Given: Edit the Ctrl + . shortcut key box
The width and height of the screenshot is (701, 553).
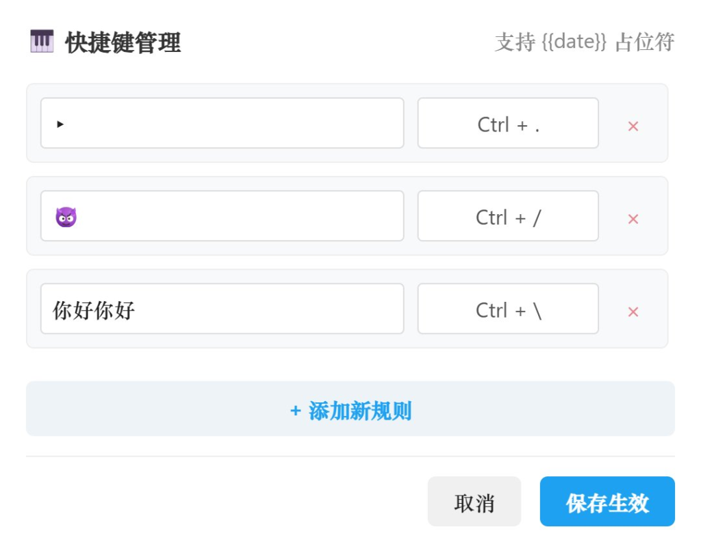Looking at the screenshot, I should point(508,124).
